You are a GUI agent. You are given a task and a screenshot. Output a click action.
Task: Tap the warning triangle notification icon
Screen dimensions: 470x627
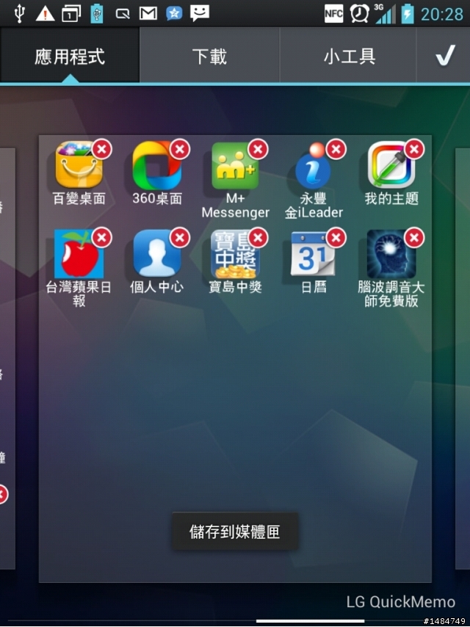click(x=46, y=14)
